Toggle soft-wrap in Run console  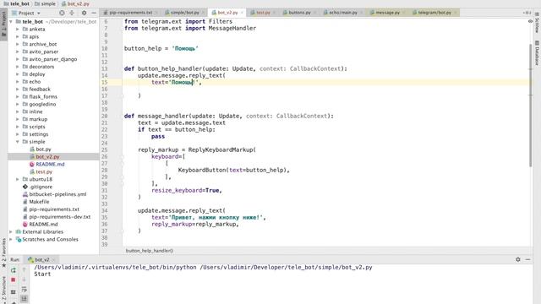[x=25, y=289]
